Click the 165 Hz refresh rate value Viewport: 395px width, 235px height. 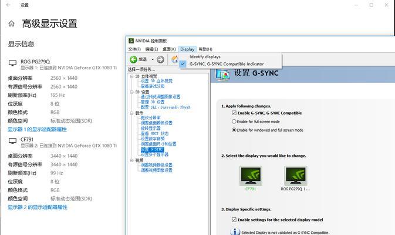[x=58, y=95]
